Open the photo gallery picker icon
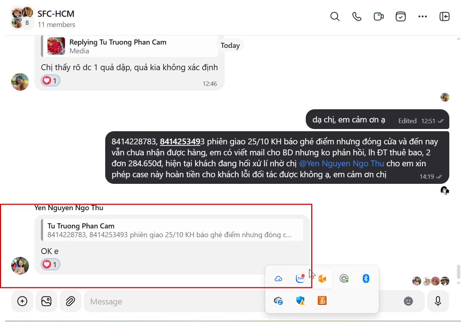Image resolution: width=461 pixels, height=322 pixels. [x=46, y=301]
